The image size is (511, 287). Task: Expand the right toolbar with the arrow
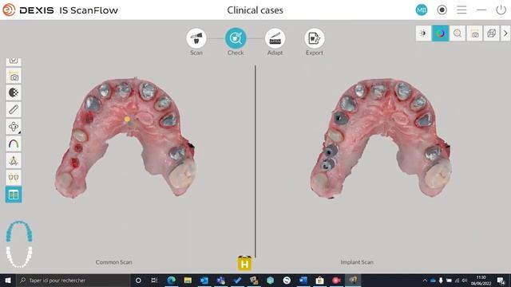coord(505,33)
